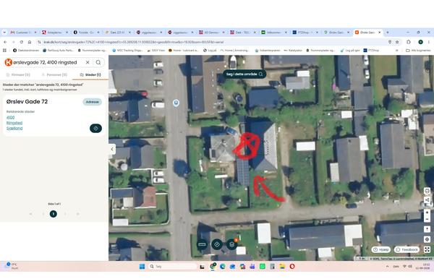Viewport: 434px width, 279px height.
Task: Select the Steder (1) tab
Action: (x=90, y=74)
